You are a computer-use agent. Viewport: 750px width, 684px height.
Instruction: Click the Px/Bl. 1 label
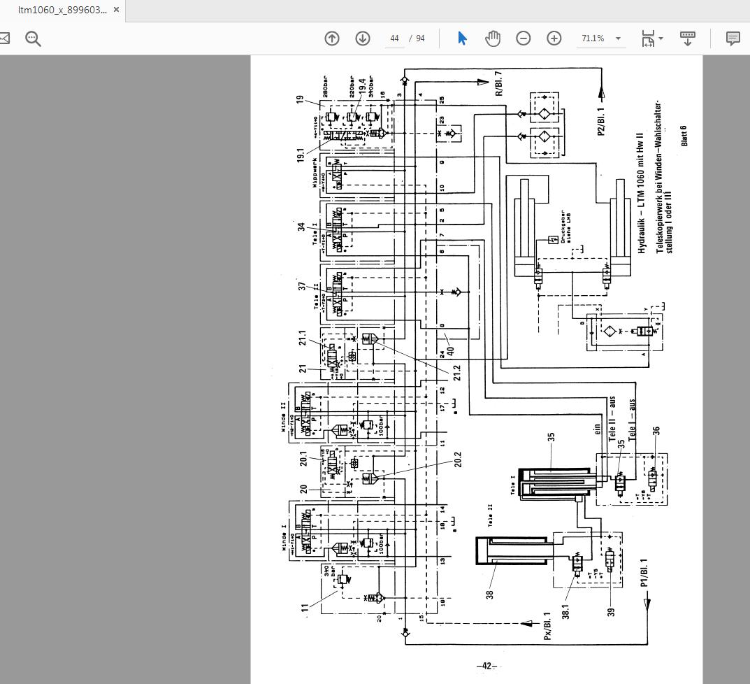548,626
